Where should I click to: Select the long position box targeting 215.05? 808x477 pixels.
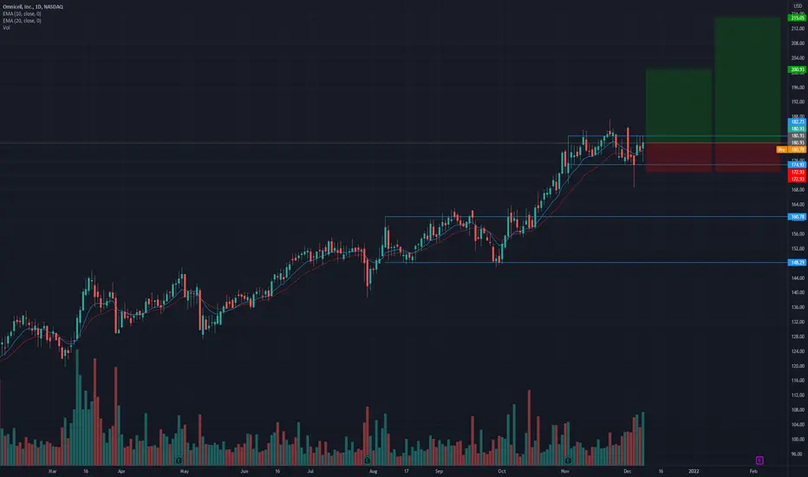coord(747,95)
